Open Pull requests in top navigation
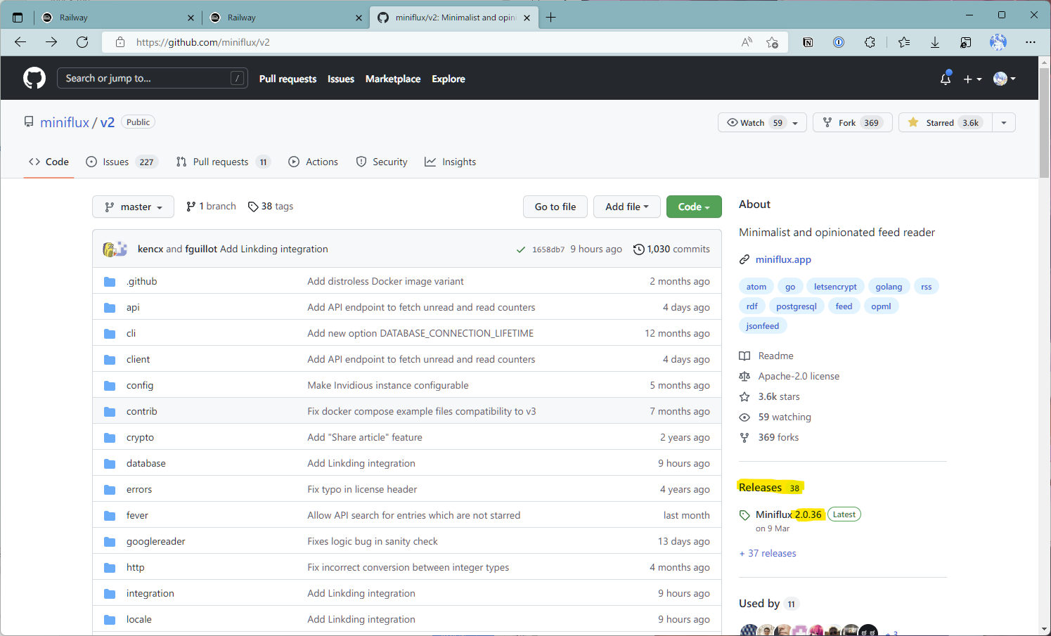 click(288, 79)
